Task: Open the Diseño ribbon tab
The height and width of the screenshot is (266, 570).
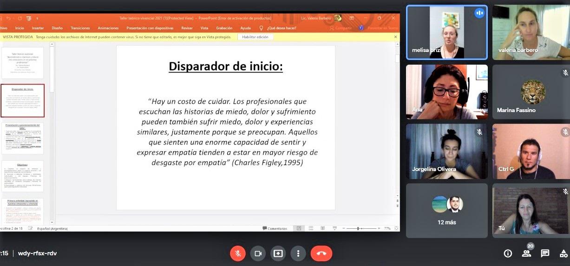Action: 57,28
